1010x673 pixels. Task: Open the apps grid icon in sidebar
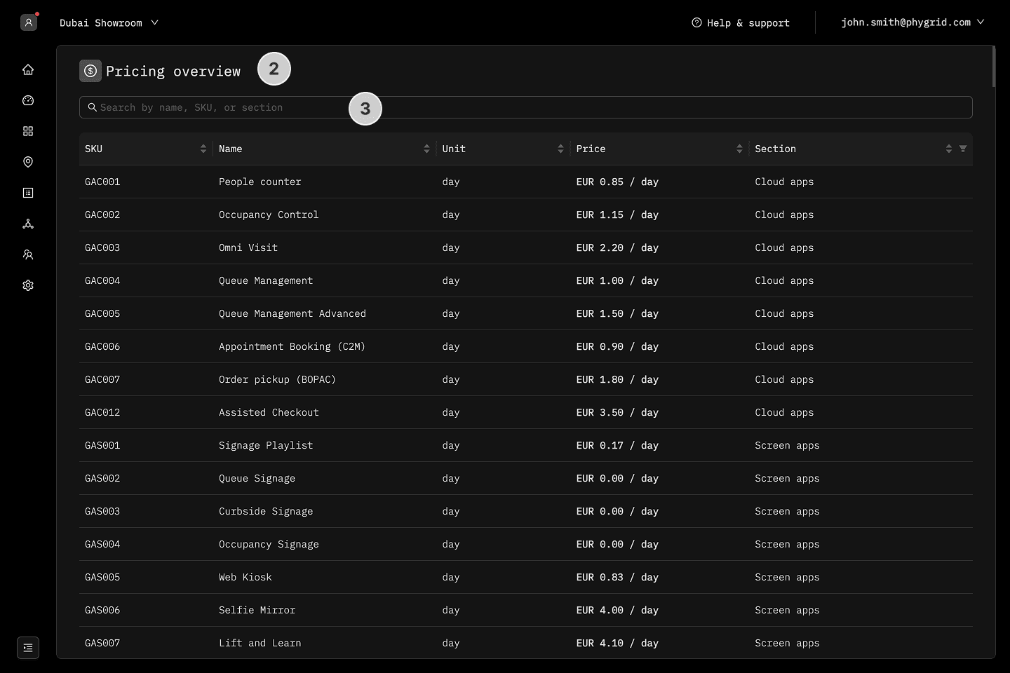point(28,131)
